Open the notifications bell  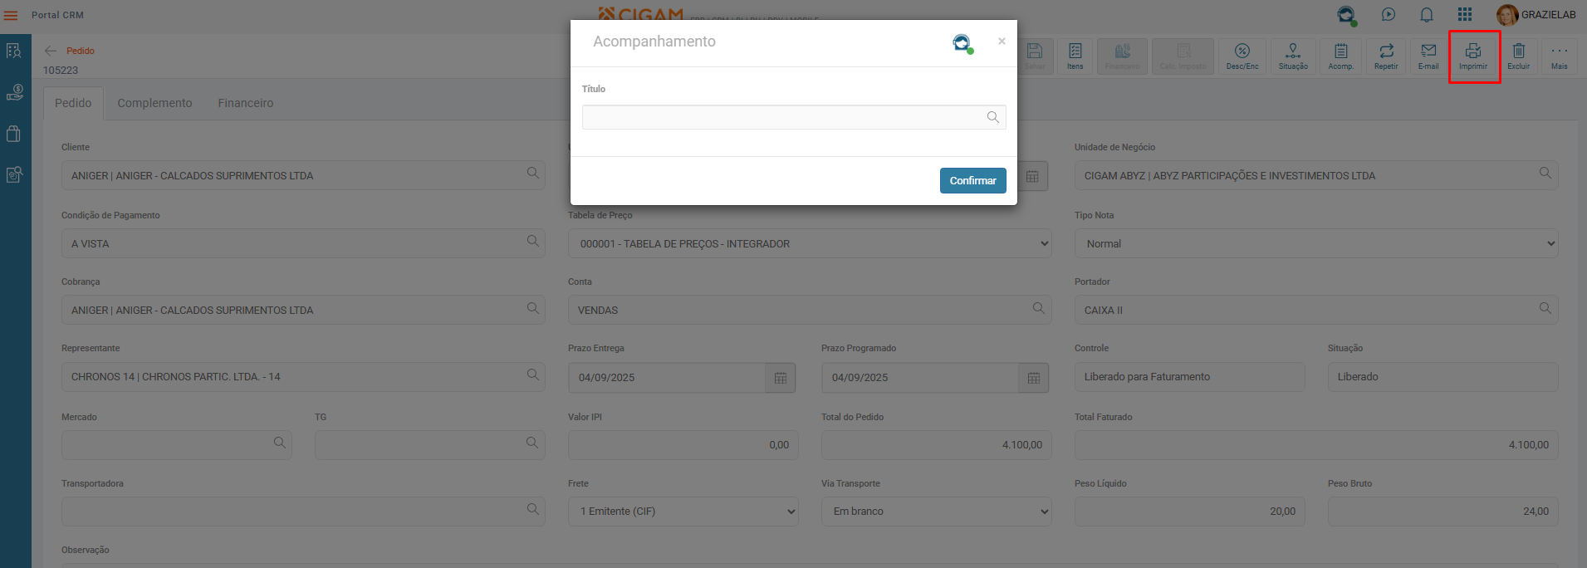1426,15
